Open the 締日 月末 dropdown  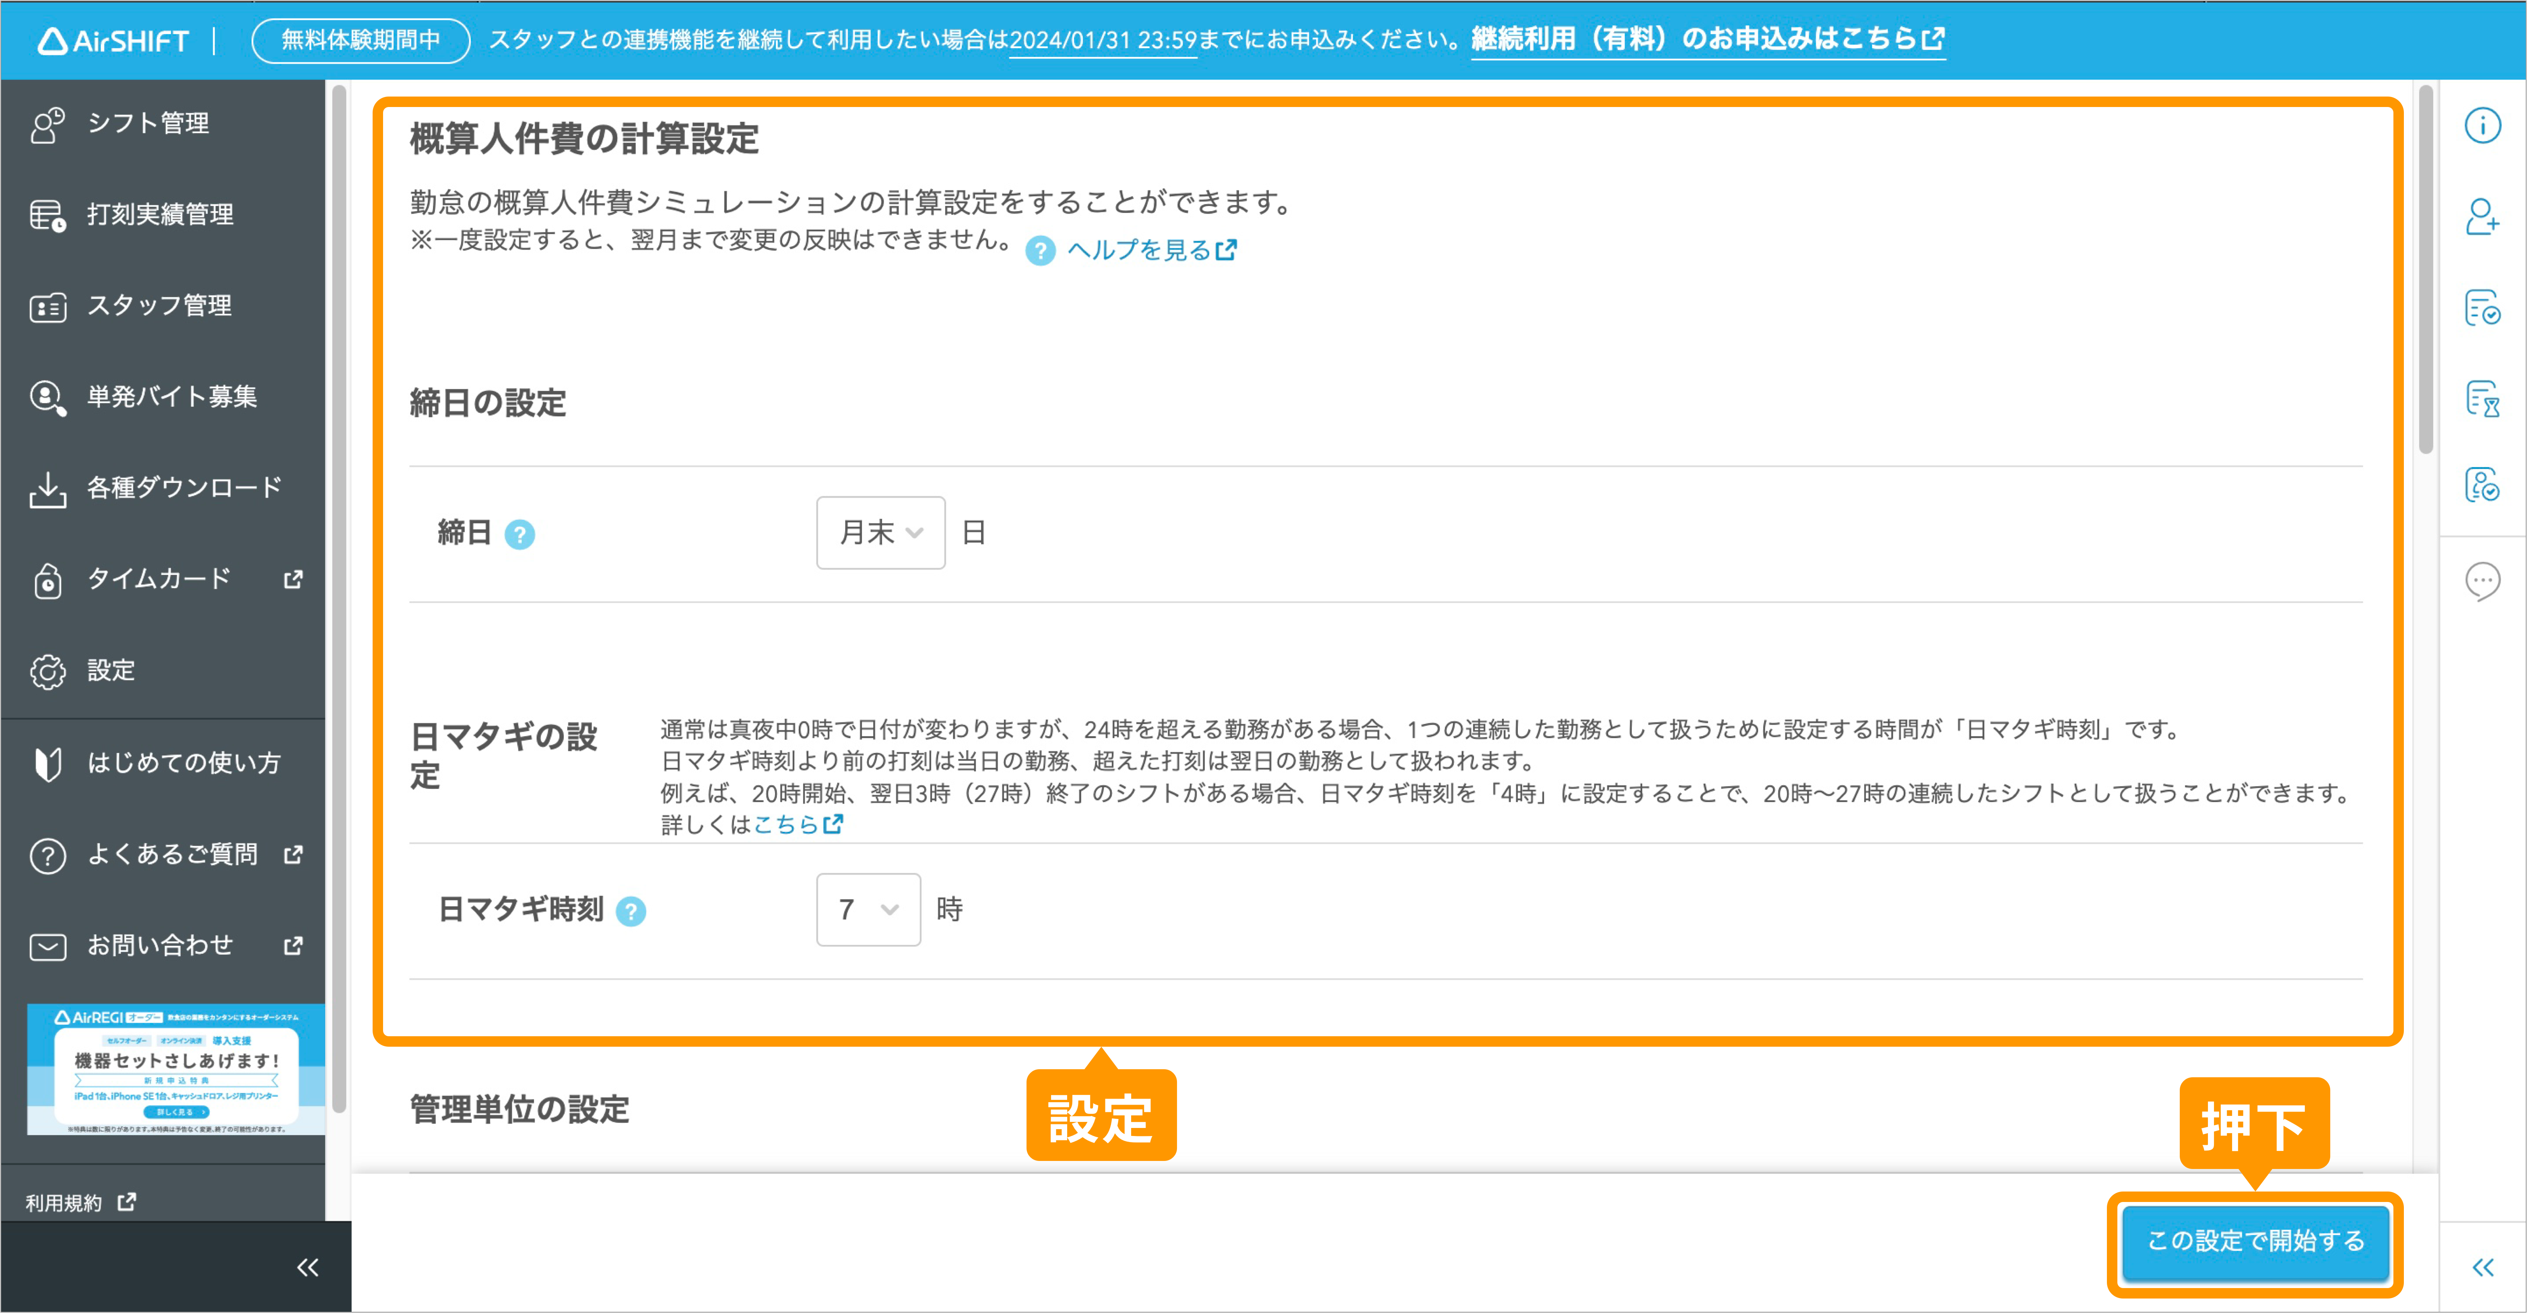880,533
